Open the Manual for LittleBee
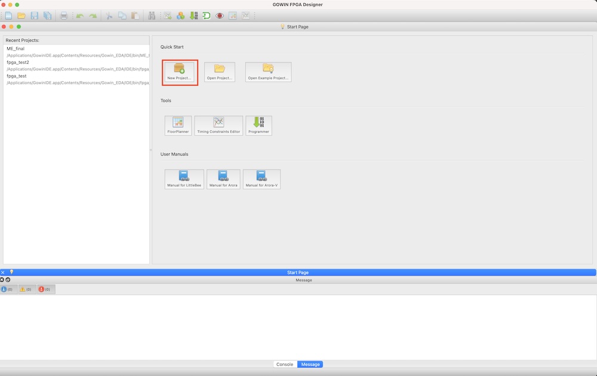Screen dimensions: 597x376 (184, 179)
